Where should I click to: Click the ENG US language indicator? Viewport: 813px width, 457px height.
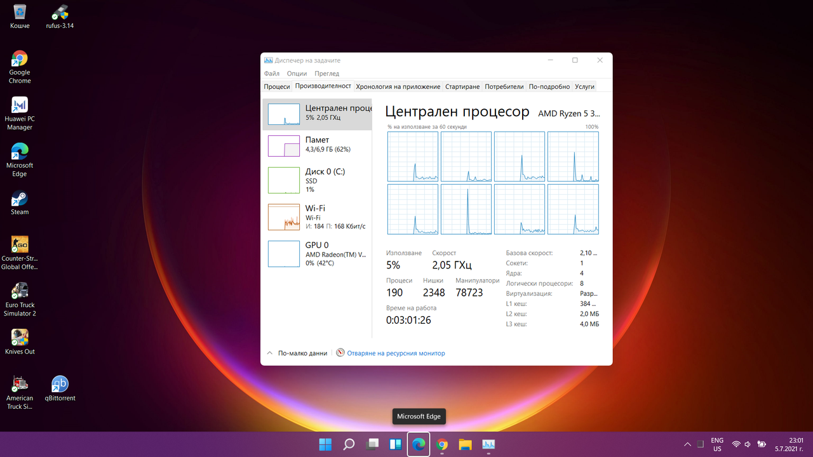point(717,444)
